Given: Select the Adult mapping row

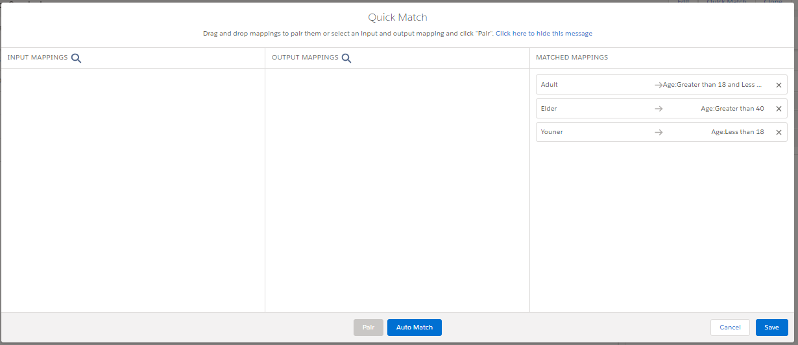Looking at the screenshot, I should (662, 85).
